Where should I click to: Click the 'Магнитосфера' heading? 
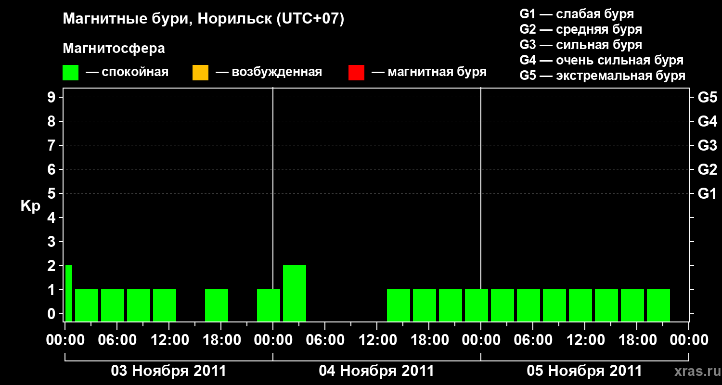[x=114, y=49]
